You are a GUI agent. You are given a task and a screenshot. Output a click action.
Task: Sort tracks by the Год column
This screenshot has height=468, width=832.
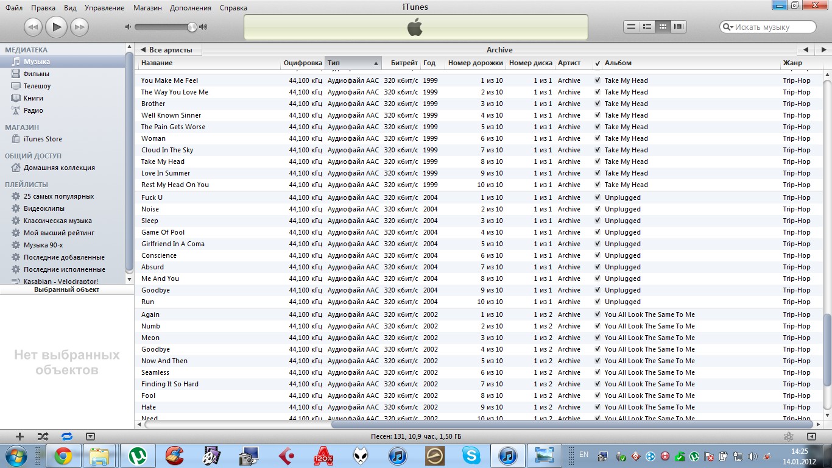432,63
